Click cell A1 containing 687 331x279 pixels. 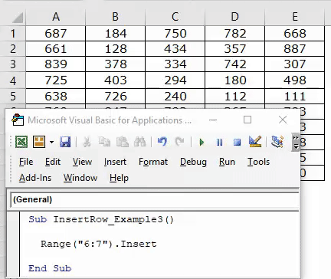point(55,33)
